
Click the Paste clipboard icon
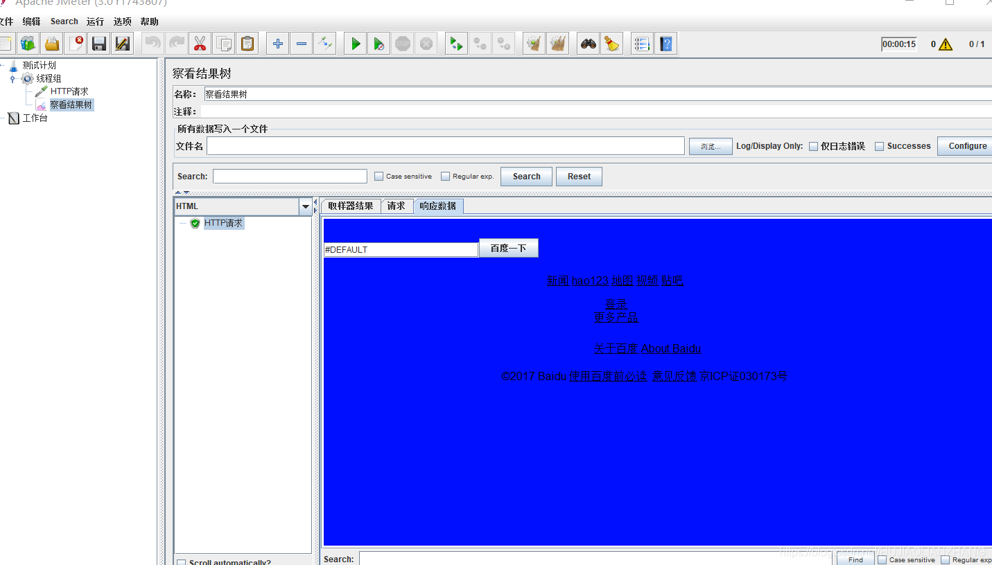[x=247, y=44]
